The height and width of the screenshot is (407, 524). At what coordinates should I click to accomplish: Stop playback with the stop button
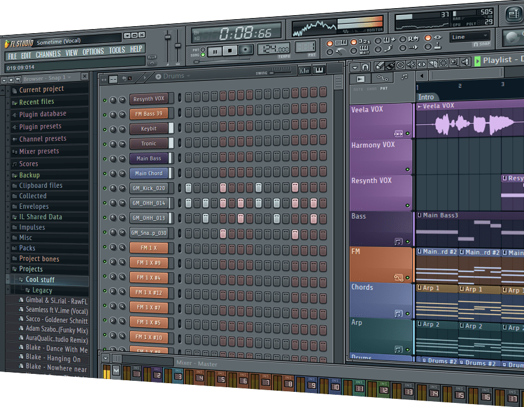pos(230,51)
